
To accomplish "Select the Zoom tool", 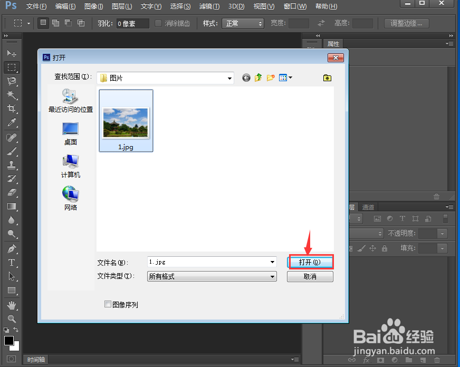I will click(12, 318).
